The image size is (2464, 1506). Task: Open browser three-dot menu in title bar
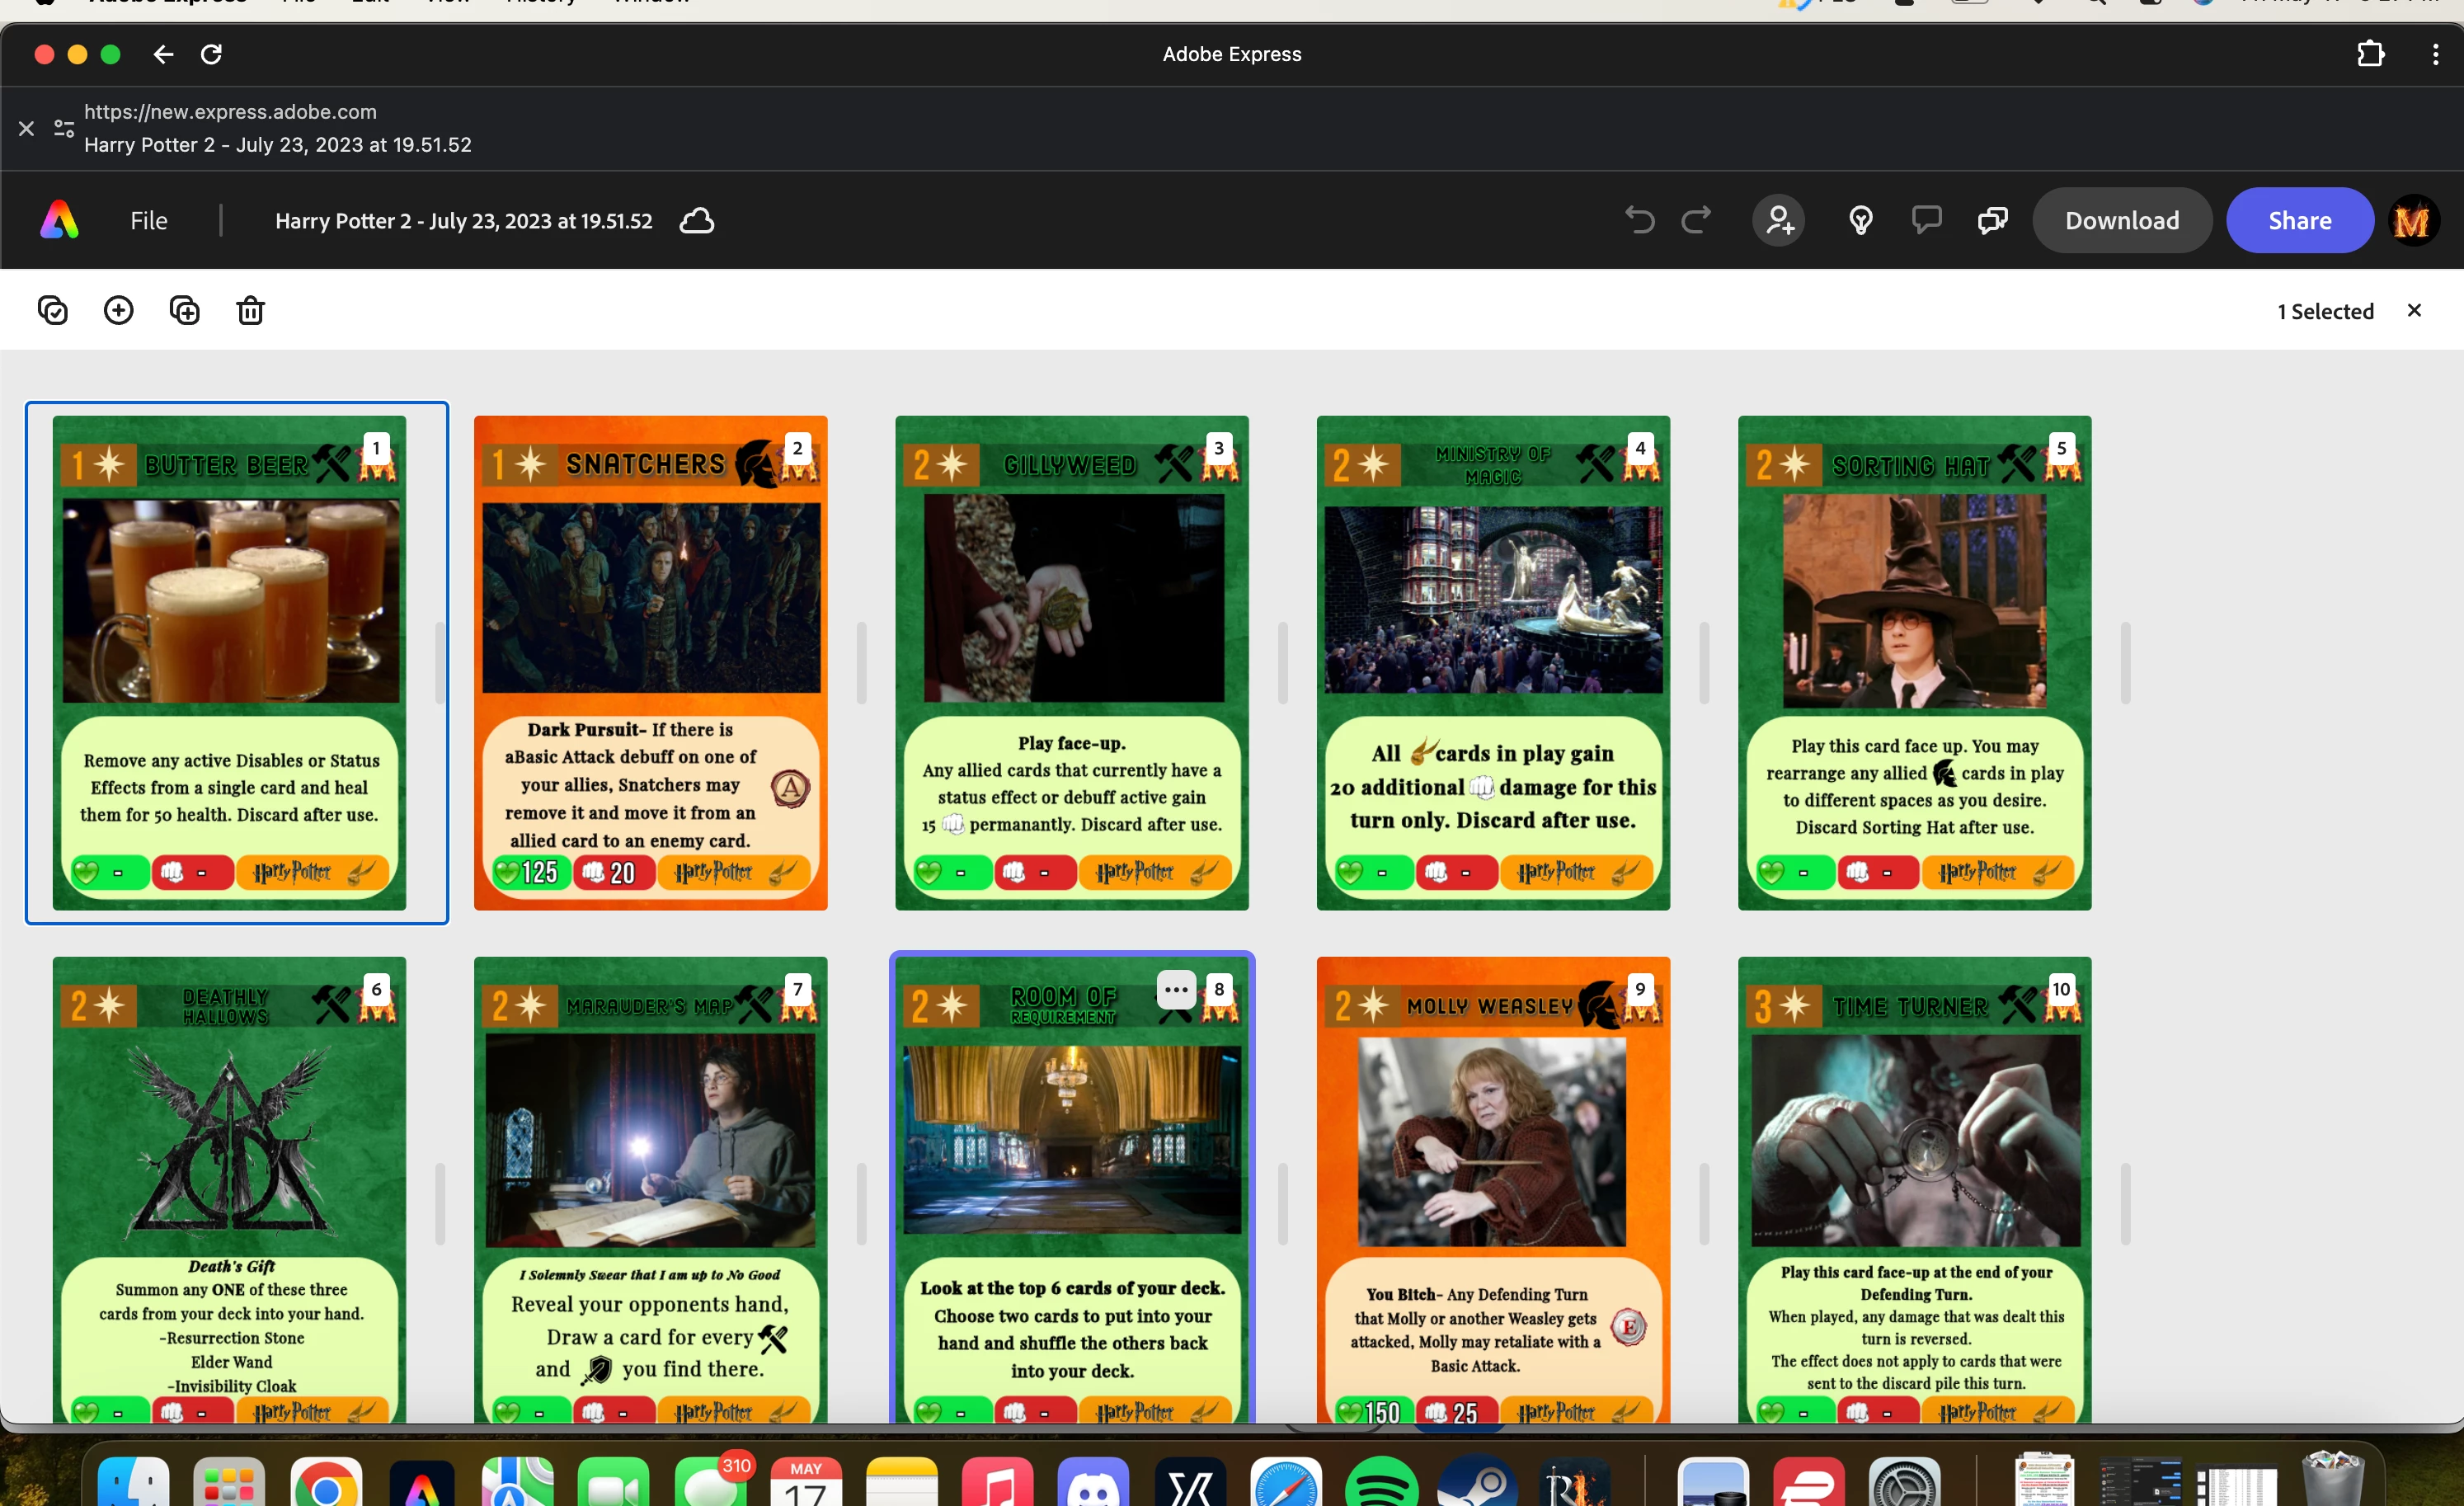point(2435,55)
